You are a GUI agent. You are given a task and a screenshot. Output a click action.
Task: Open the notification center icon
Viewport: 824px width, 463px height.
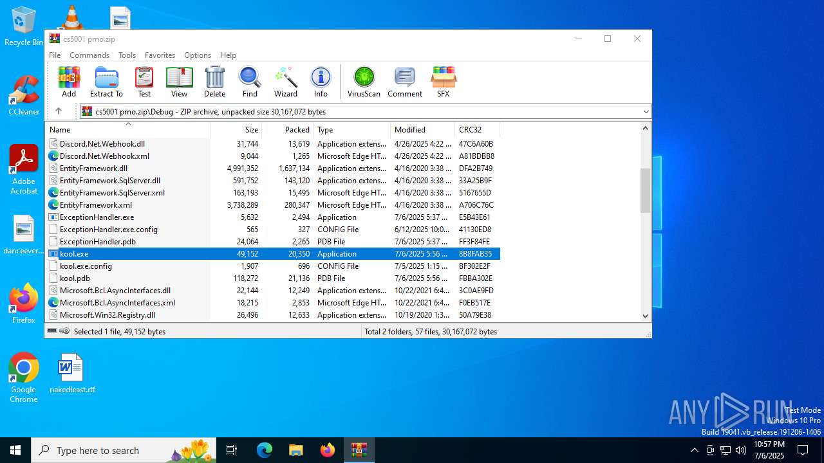[x=803, y=450]
